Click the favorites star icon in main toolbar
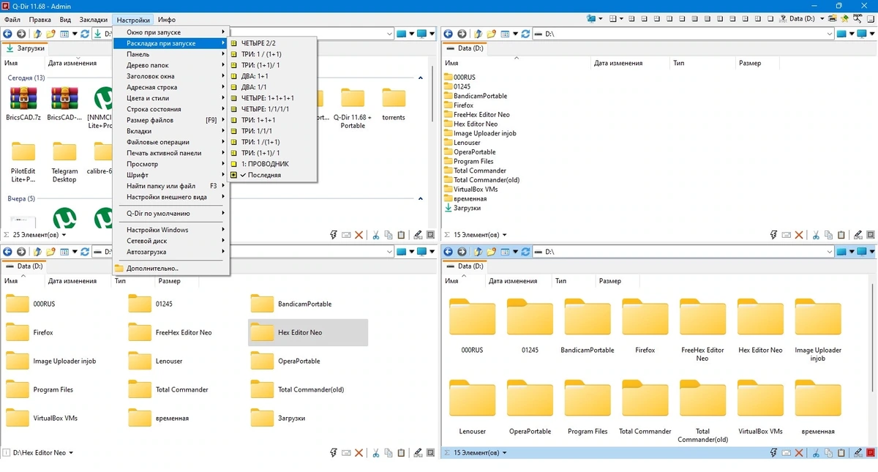The height and width of the screenshot is (472, 878). click(845, 18)
